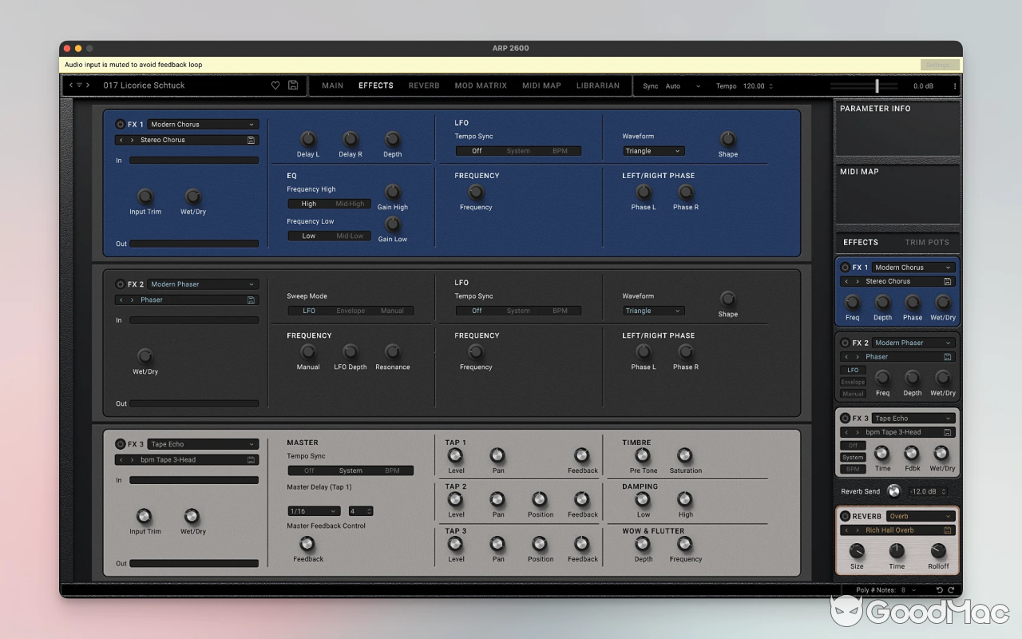Click the save preset floppy icon in toolbar
This screenshot has height=639, width=1022.
point(292,85)
